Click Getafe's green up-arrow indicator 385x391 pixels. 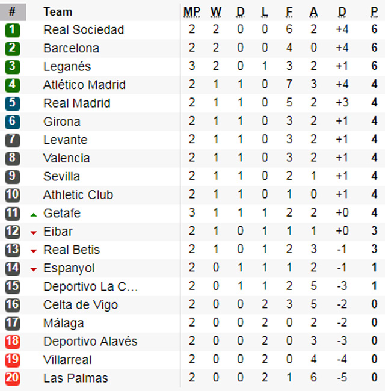(34, 215)
